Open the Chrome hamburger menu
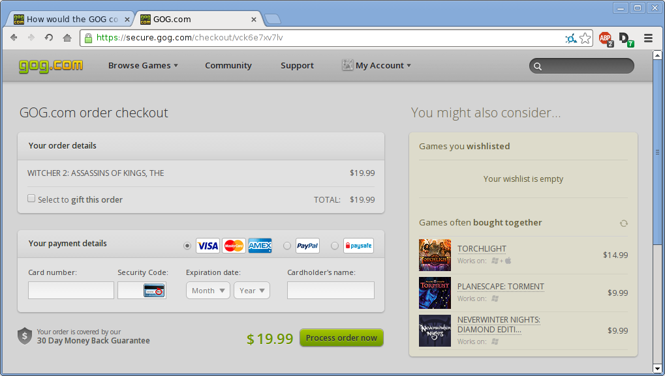This screenshot has width=665, height=376. (648, 38)
